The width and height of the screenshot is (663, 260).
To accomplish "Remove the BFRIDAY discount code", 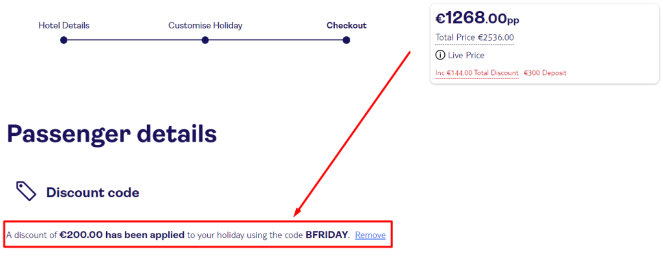I will (370, 235).
